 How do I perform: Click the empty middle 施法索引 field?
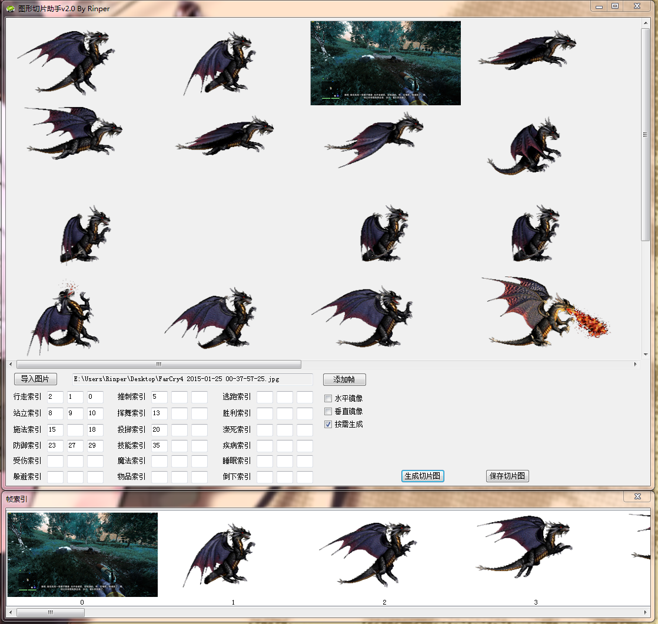tap(75, 429)
